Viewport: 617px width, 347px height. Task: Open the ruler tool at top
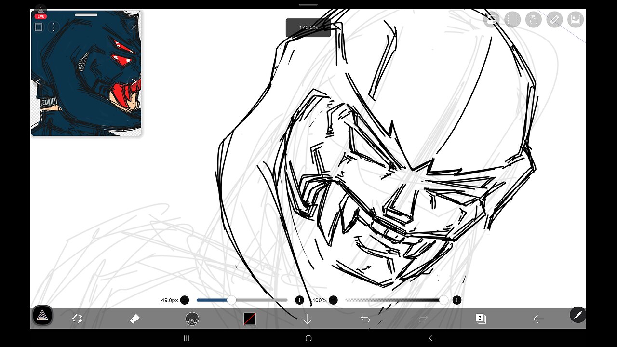pyautogui.click(x=554, y=19)
